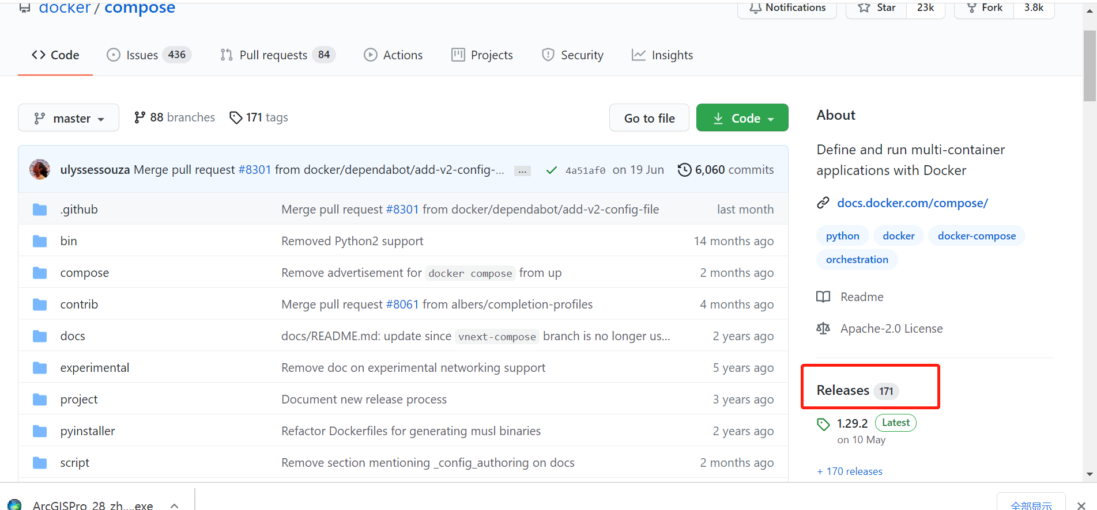Open pull request #8061 link

tap(402, 305)
